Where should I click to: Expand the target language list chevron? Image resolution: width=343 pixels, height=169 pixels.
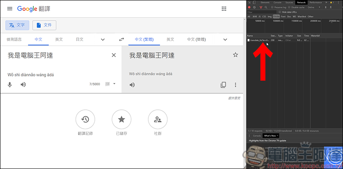pyautogui.click(x=225, y=39)
